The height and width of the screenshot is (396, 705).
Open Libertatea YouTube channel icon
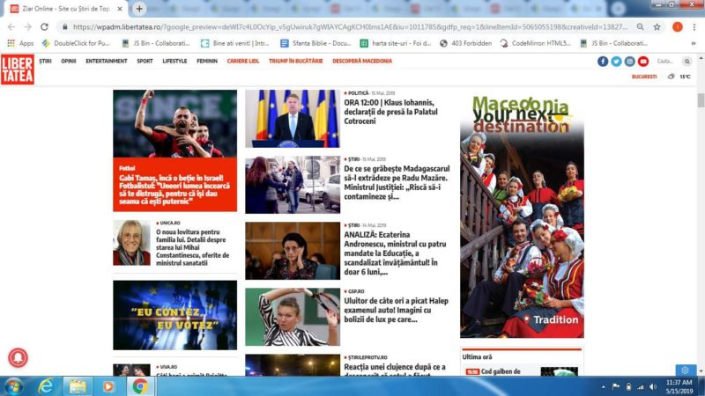[x=643, y=62]
